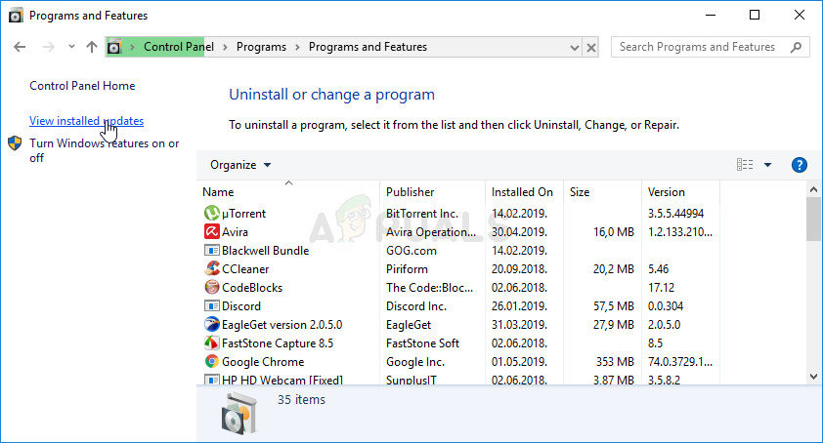
Task: Go forward with the forward arrow
Action: (48, 47)
